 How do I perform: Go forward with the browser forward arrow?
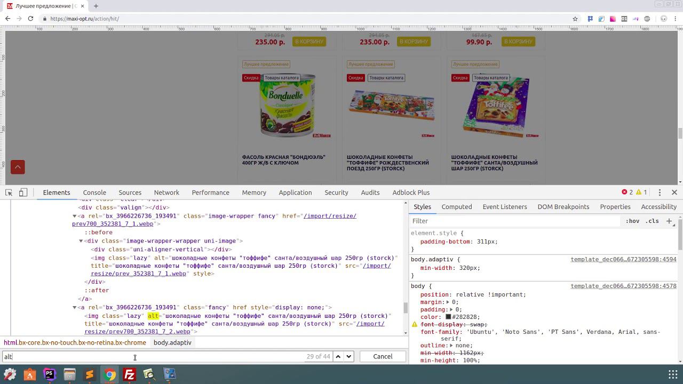[x=19, y=19]
